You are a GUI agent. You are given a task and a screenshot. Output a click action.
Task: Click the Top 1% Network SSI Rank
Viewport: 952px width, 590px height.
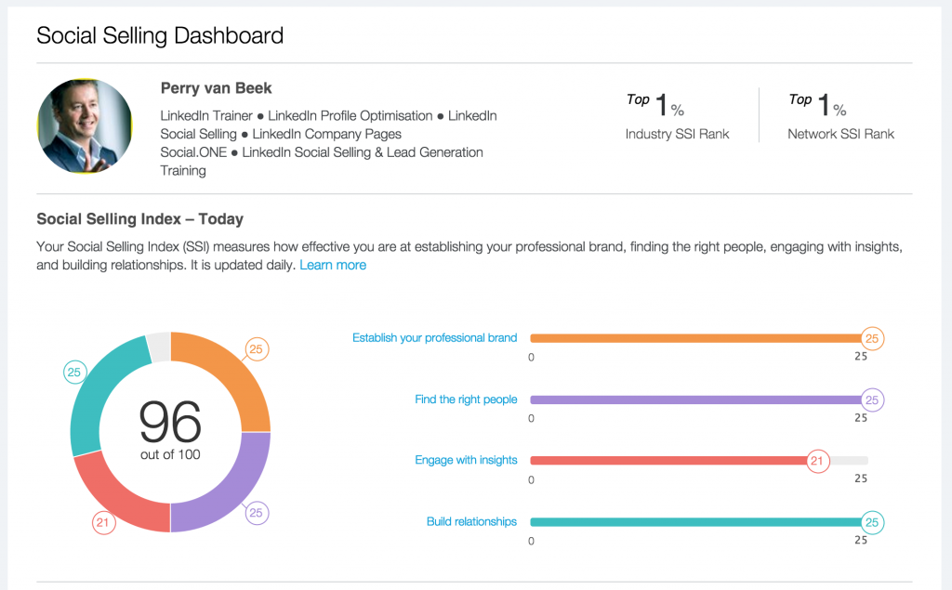coord(840,116)
